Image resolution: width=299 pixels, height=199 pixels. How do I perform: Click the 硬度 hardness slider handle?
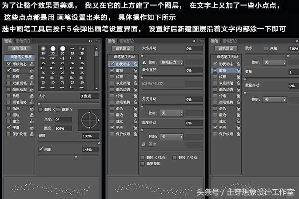tap(99, 143)
